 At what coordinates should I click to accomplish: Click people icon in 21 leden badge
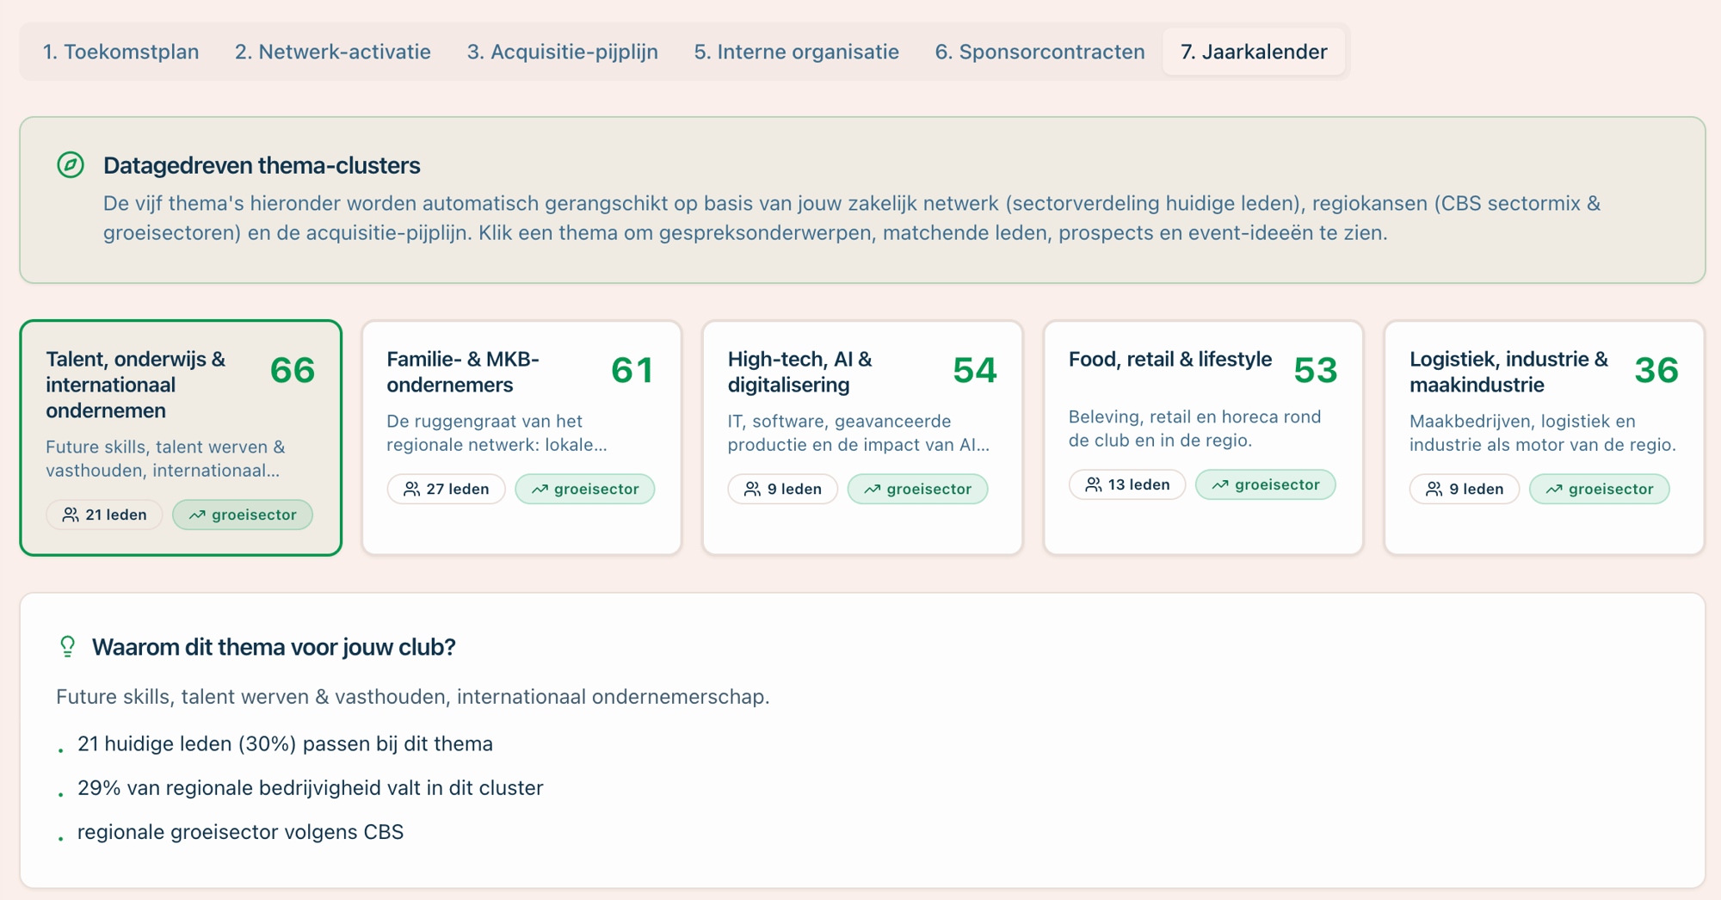pyautogui.click(x=71, y=515)
